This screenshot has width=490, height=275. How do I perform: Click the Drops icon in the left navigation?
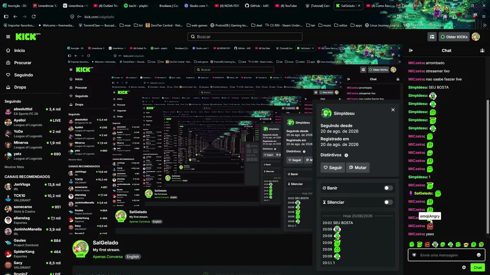8,87
